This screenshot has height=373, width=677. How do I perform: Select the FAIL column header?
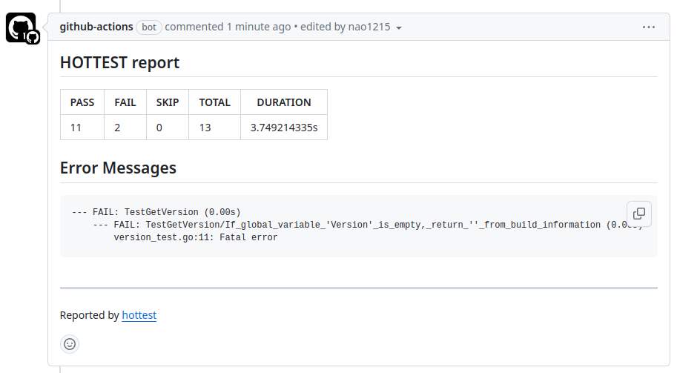[x=125, y=102]
